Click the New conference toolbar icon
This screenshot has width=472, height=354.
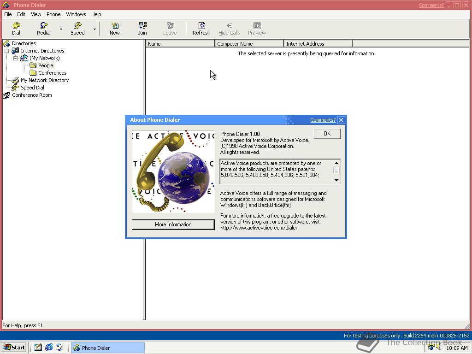115,29
